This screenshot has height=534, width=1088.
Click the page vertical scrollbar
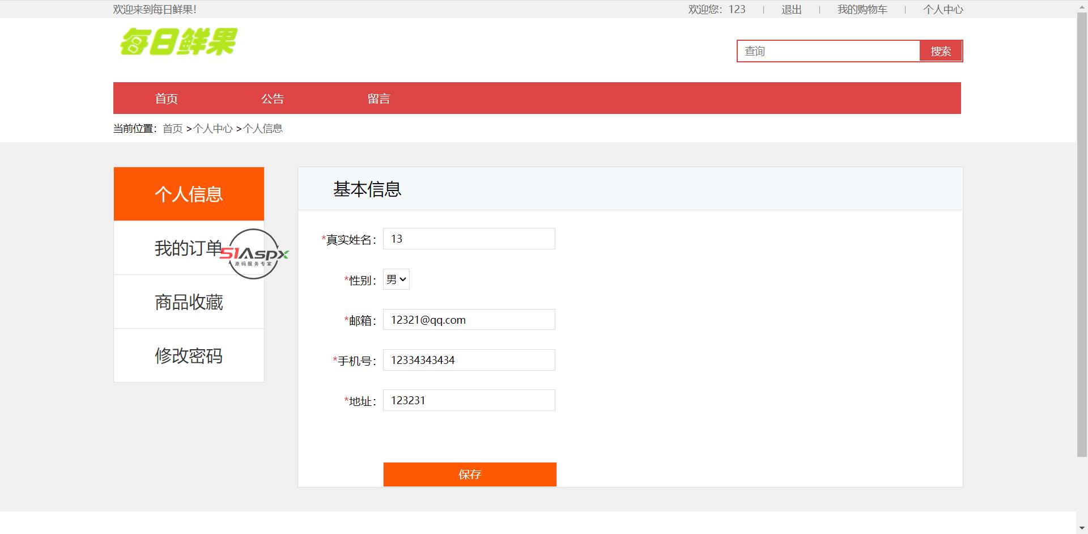pyautogui.click(x=1082, y=234)
